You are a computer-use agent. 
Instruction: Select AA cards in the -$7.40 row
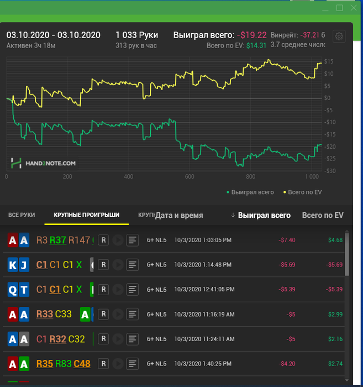pyautogui.click(x=18, y=240)
